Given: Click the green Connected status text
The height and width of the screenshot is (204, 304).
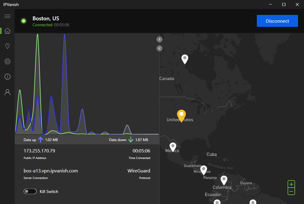Looking at the screenshot, I should point(42,25).
